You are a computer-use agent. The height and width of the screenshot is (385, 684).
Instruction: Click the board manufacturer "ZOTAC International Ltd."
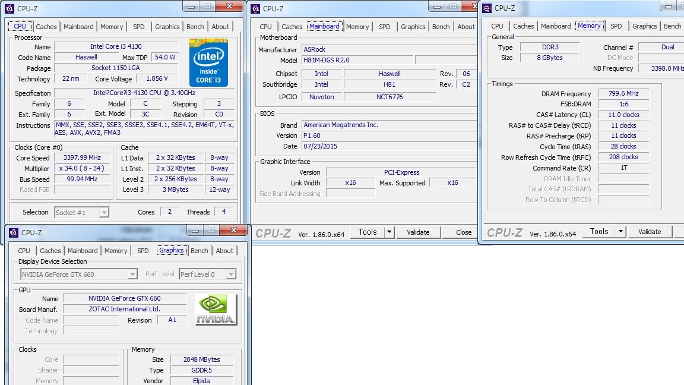[x=125, y=309]
